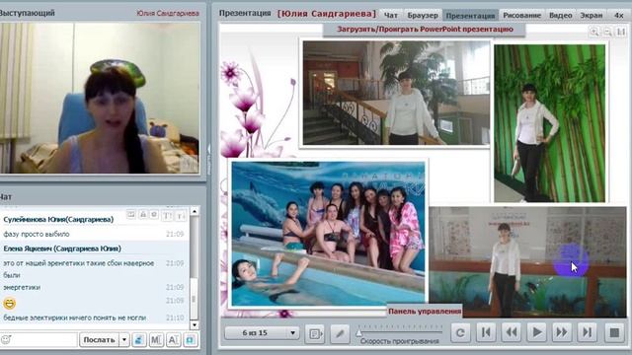Viewport: 632px width, 355px height.
Task: Click the lock icon above chat messages
Action: (x=142, y=215)
